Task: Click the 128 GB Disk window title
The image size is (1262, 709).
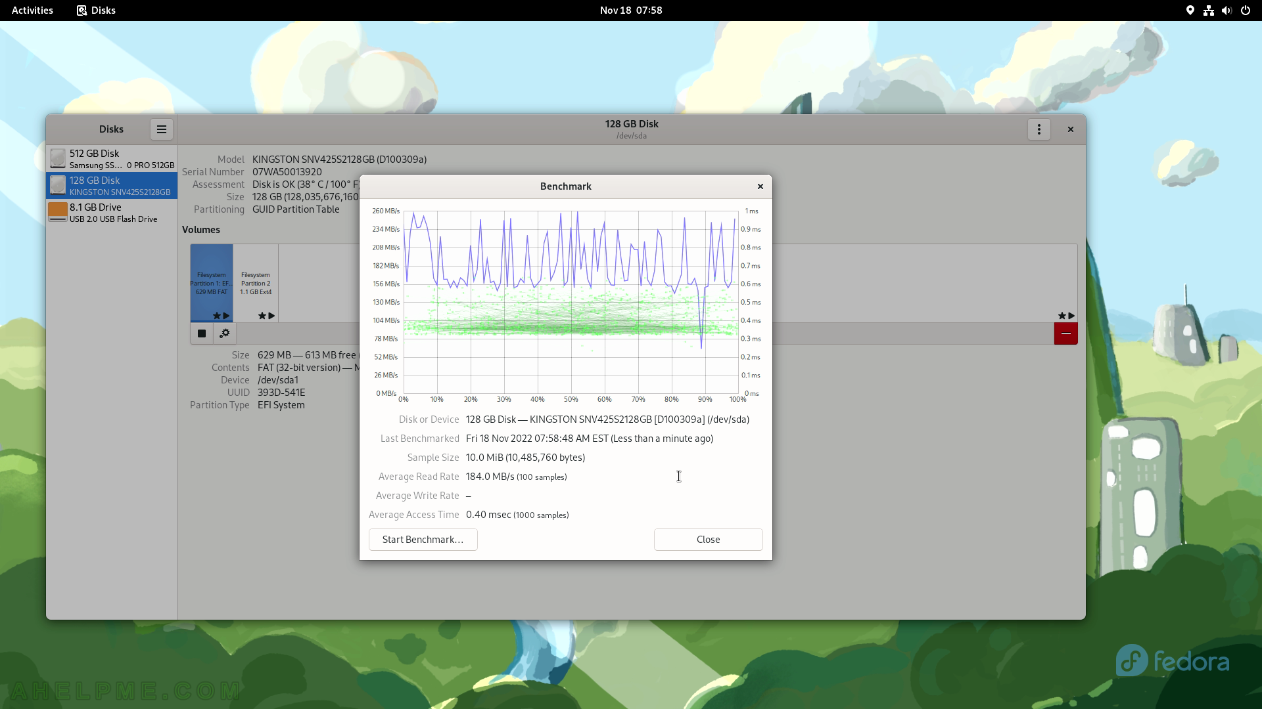Action: coord(632,124)
